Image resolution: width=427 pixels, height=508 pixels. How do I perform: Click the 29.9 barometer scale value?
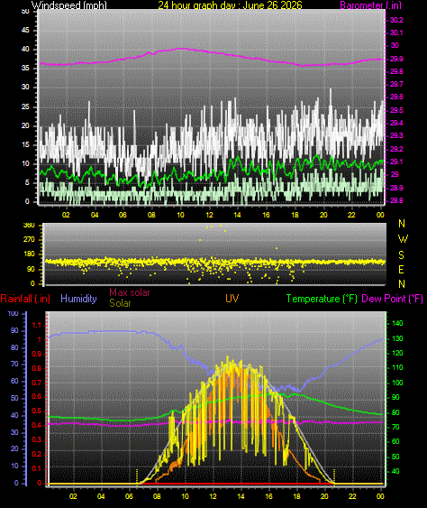click(x=396, y=59)
